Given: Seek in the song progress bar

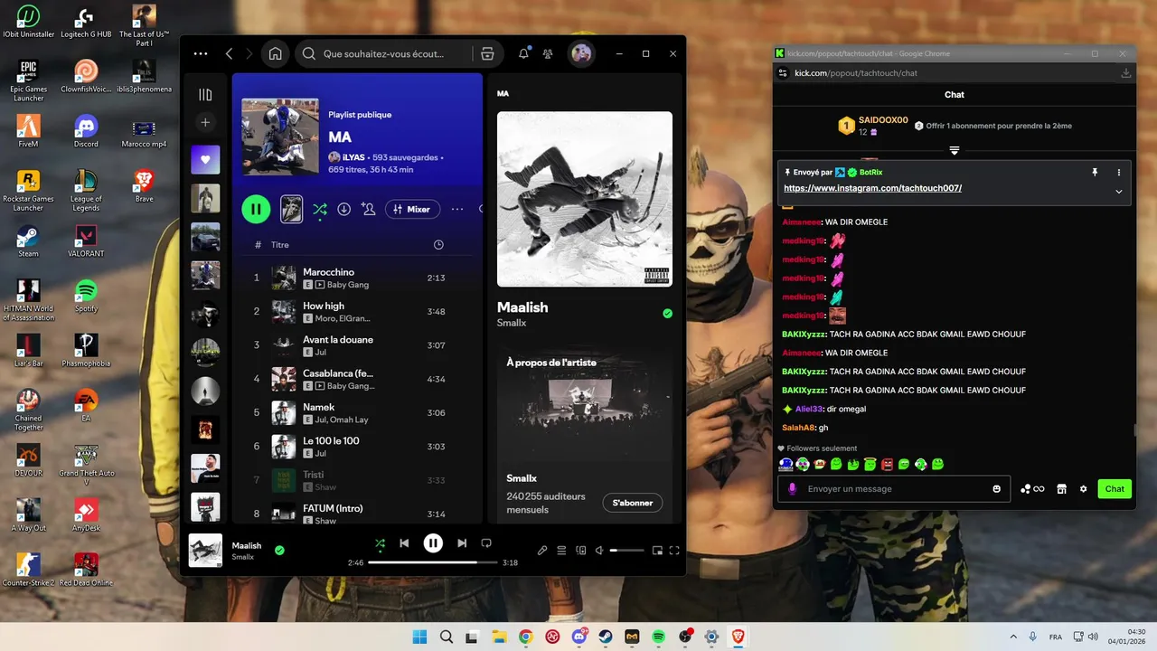Looking at the screenshot, I should pyautogui.click(x=433, y=562).
